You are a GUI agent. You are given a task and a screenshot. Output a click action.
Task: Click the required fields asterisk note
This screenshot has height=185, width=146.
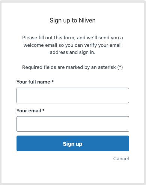coord(72,67)
